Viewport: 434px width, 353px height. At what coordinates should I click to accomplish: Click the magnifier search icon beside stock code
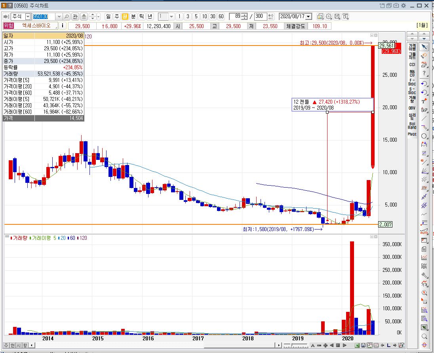[x=67, y=17]
